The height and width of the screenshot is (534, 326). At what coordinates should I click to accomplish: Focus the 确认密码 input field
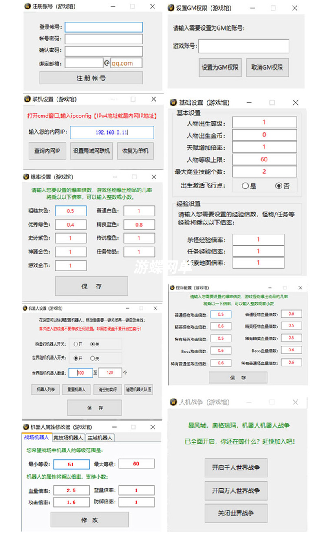pyautogui.click(x=104, y=51)
